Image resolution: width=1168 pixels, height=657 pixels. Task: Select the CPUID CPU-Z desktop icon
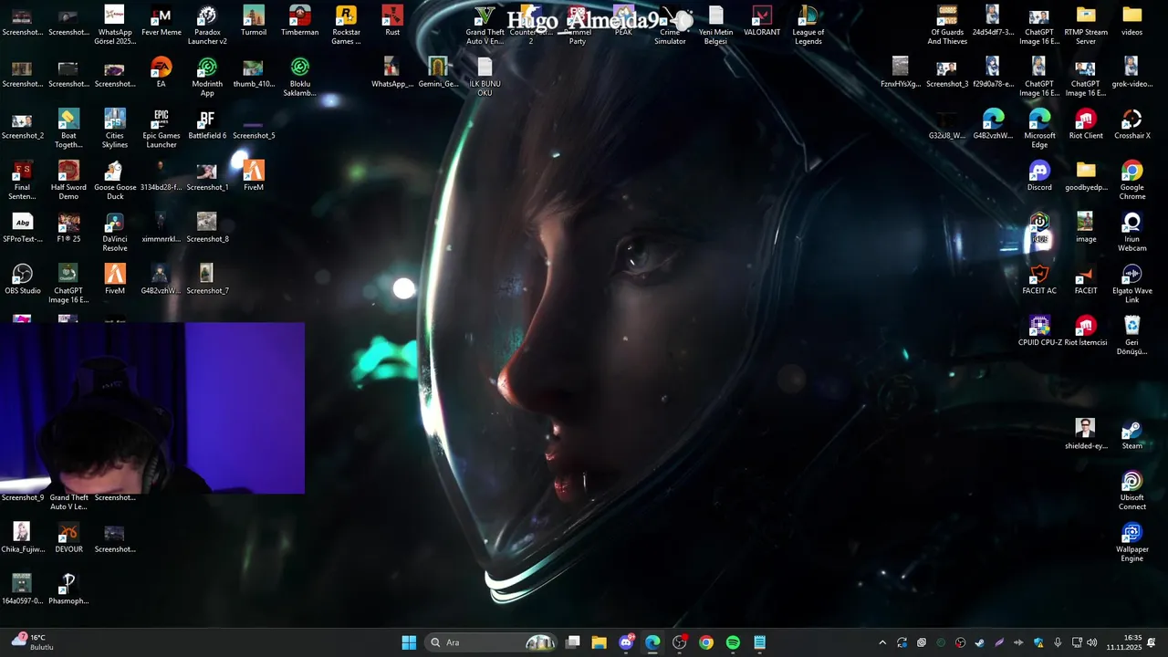[x=1039, y=332]
